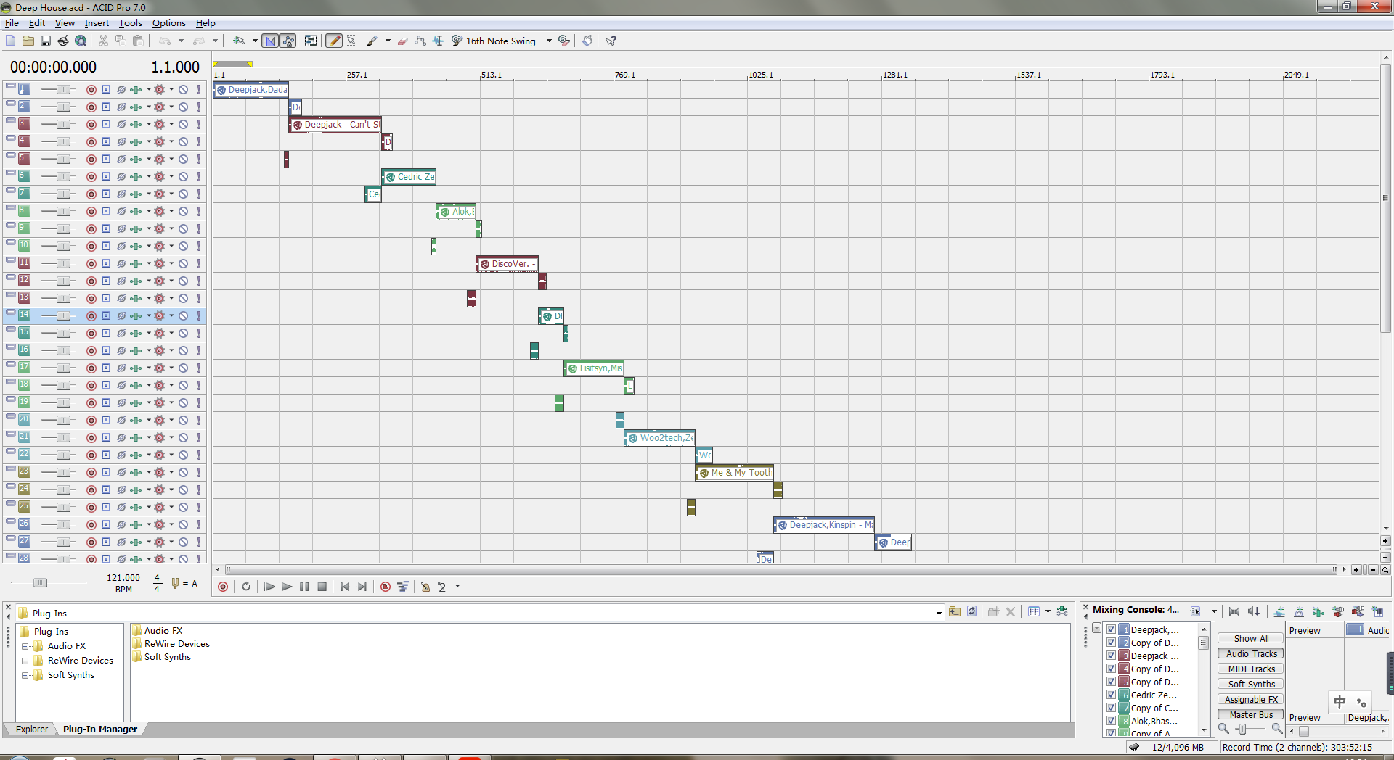Toggle checkbox for Cedric Ze... in mixer list

pos(1111,695)
